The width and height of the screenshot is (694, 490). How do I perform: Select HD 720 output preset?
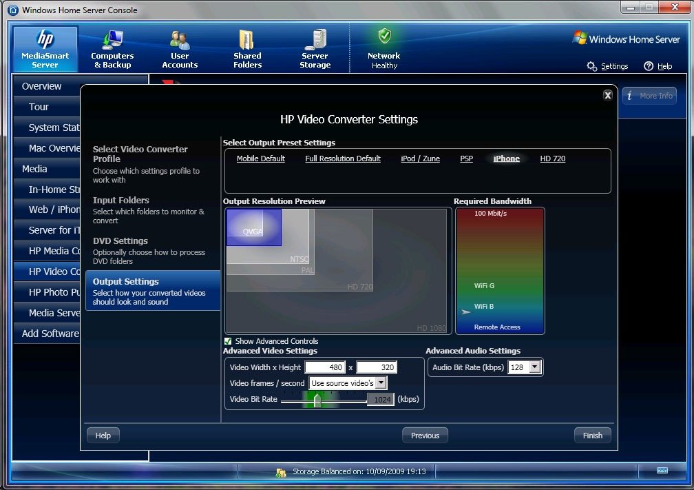click(552, 159)
